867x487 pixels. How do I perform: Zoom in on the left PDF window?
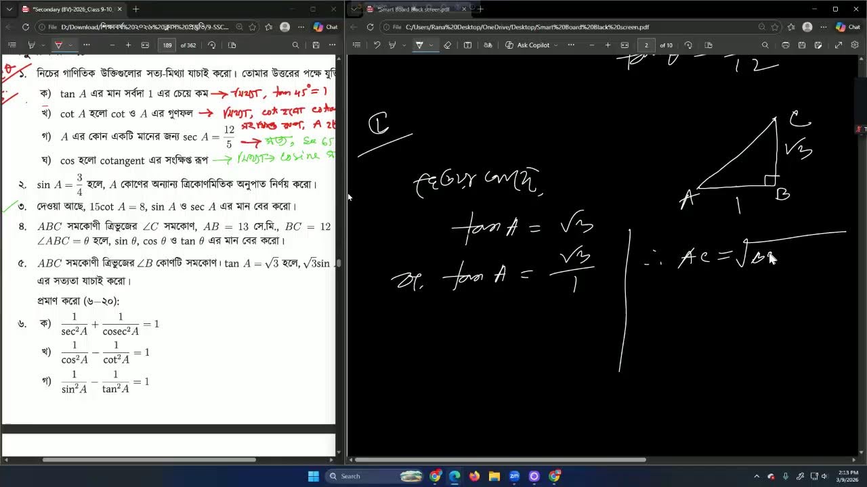click(128, 45)
